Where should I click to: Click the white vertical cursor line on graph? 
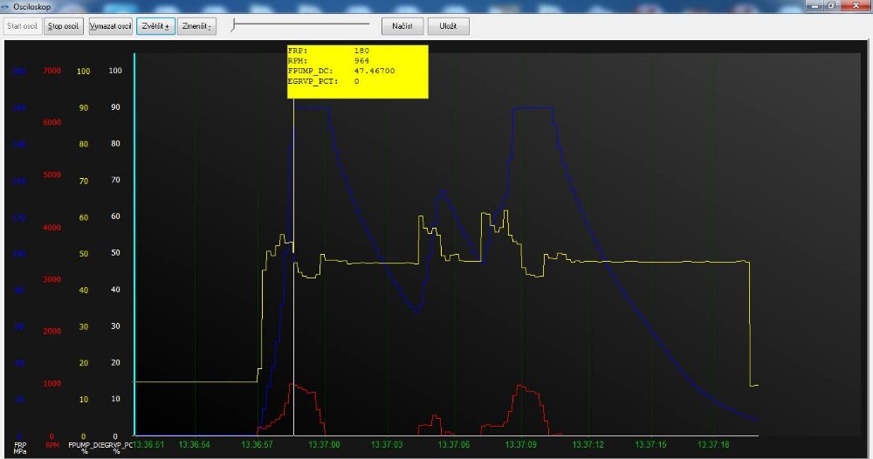point(293,262)
